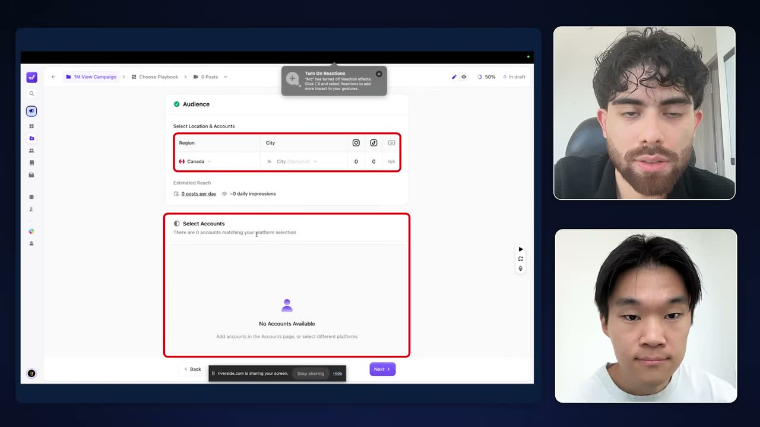Switch to preview mode with eye icon
The width and height of the screenshot is (760, 427).
click(464, 77)
